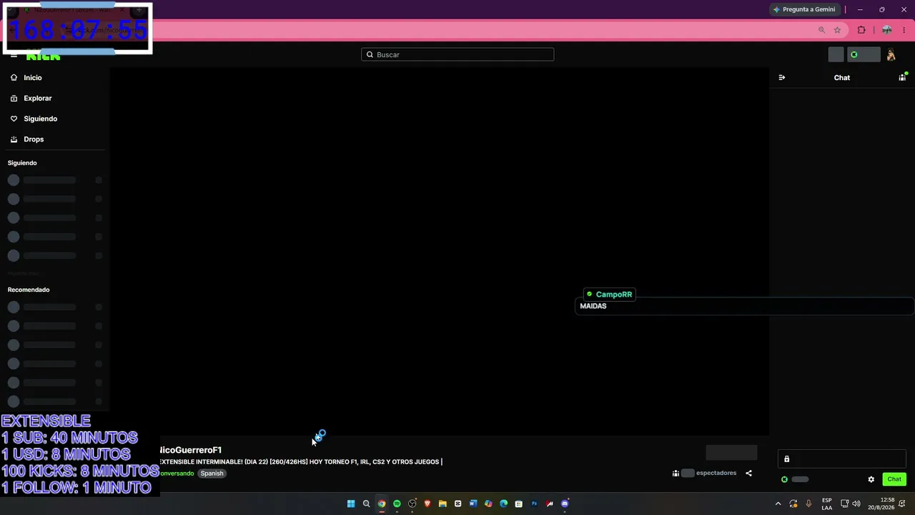Open the Kicks balance button

point(864,54)
